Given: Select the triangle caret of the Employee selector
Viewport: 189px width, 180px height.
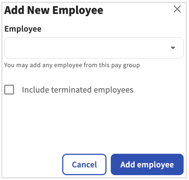Looking at the screenshot, I should 173,48.
